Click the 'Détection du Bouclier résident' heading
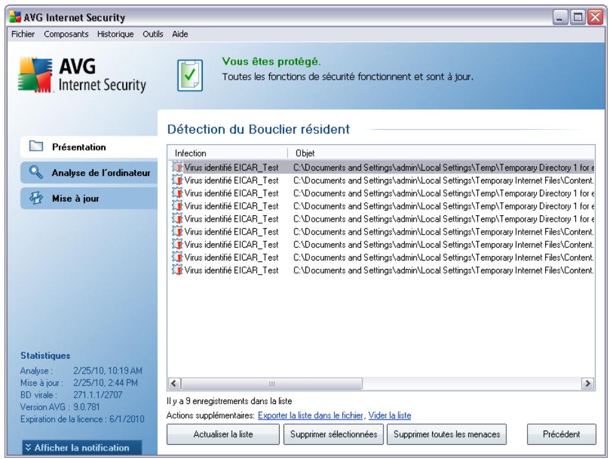This screenshot has width=609, height=459. pos(258,129)
